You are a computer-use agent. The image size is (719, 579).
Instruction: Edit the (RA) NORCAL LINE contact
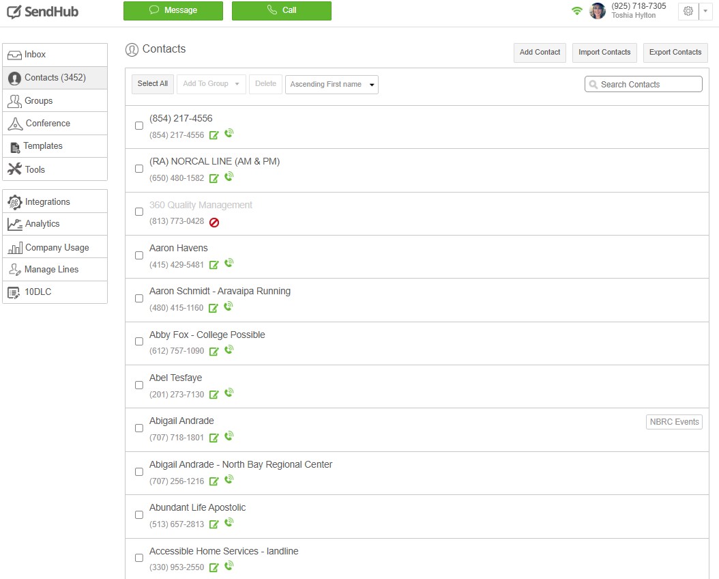[214, 178]
